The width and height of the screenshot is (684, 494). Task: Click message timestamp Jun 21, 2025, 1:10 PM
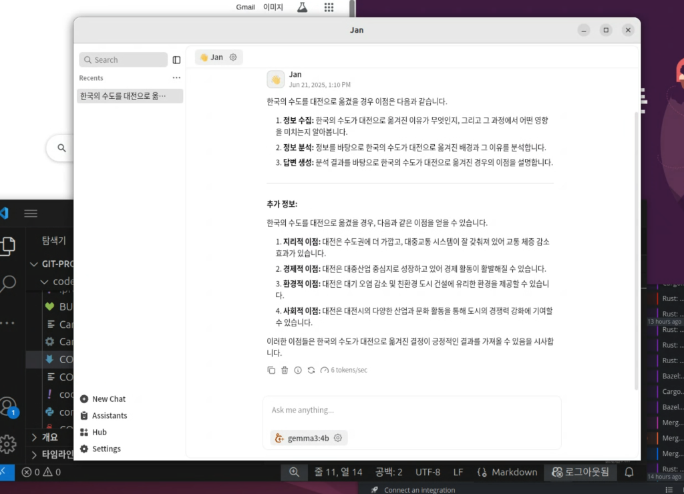point(319,85)
